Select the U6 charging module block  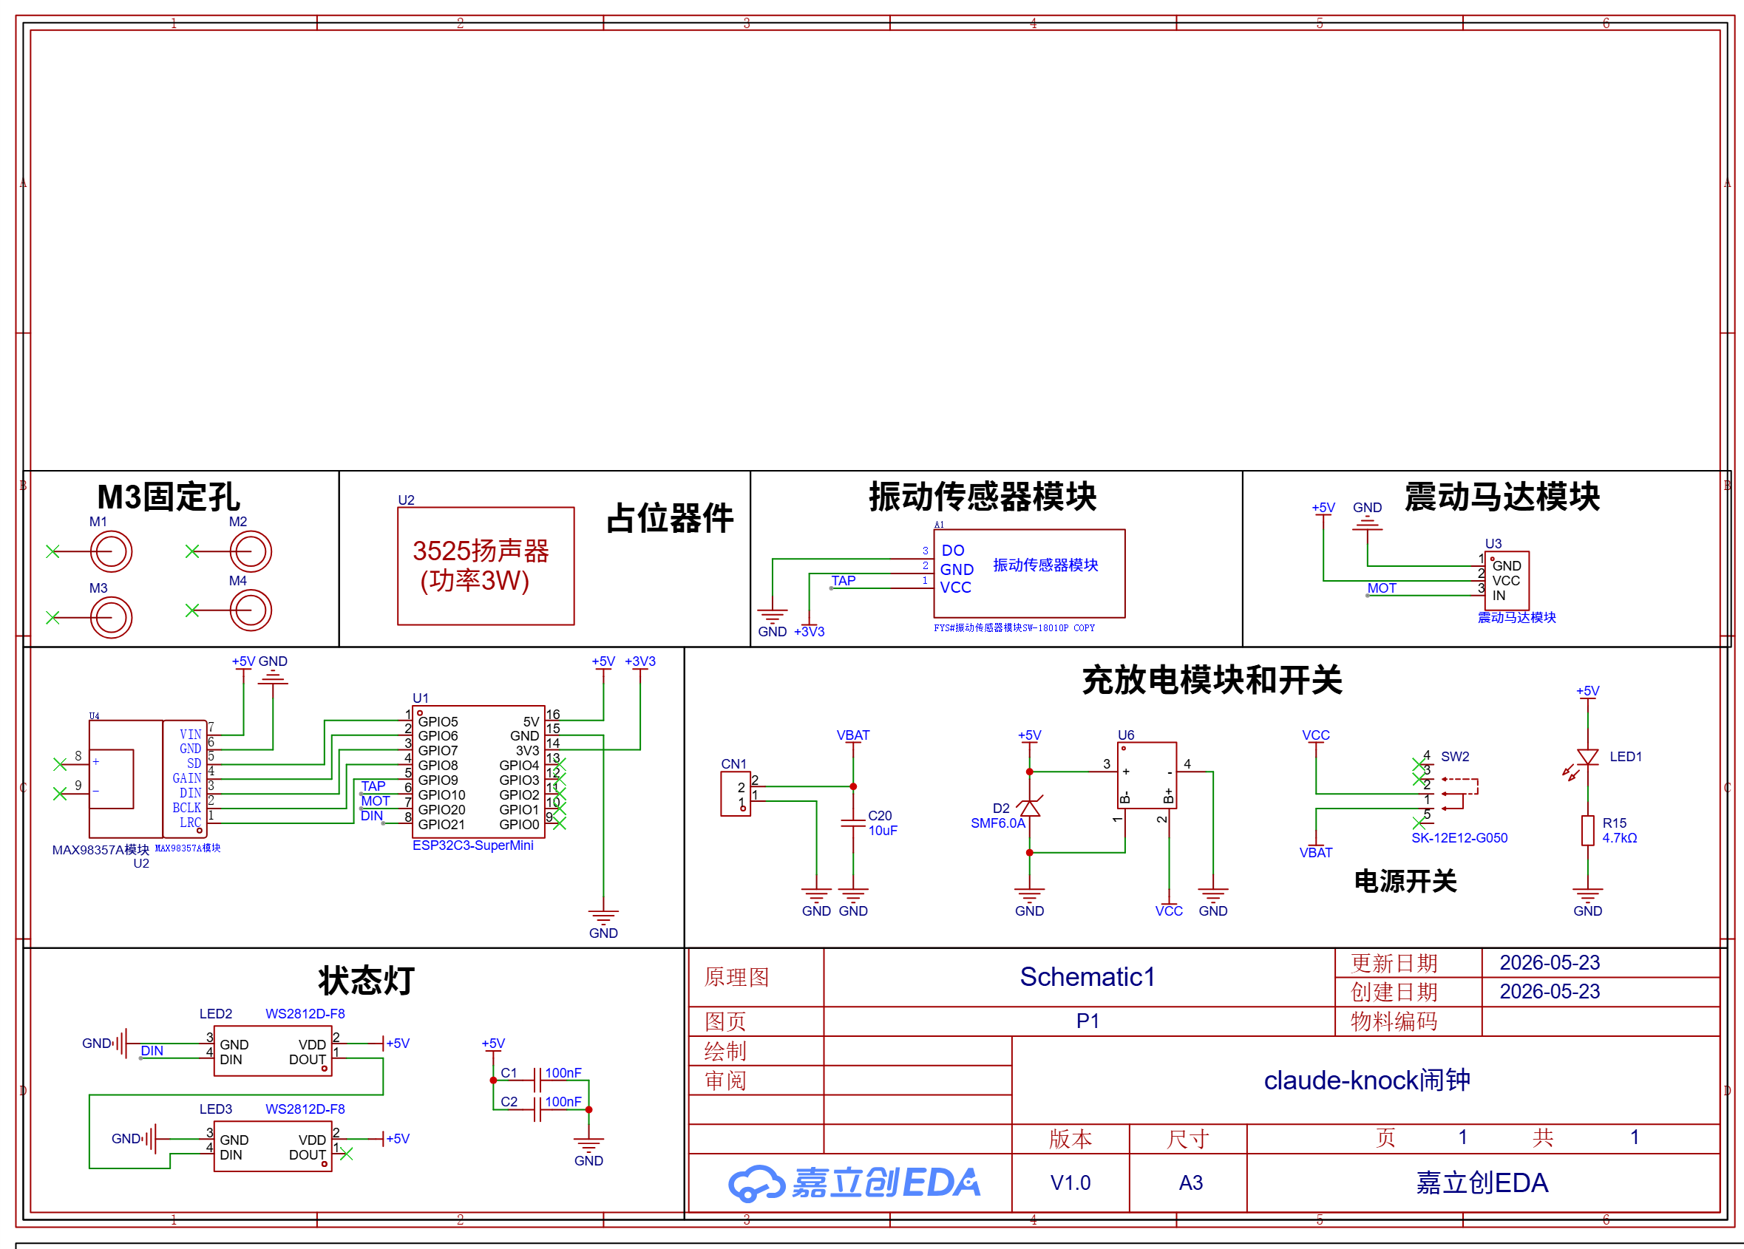tap(1147, 775)
